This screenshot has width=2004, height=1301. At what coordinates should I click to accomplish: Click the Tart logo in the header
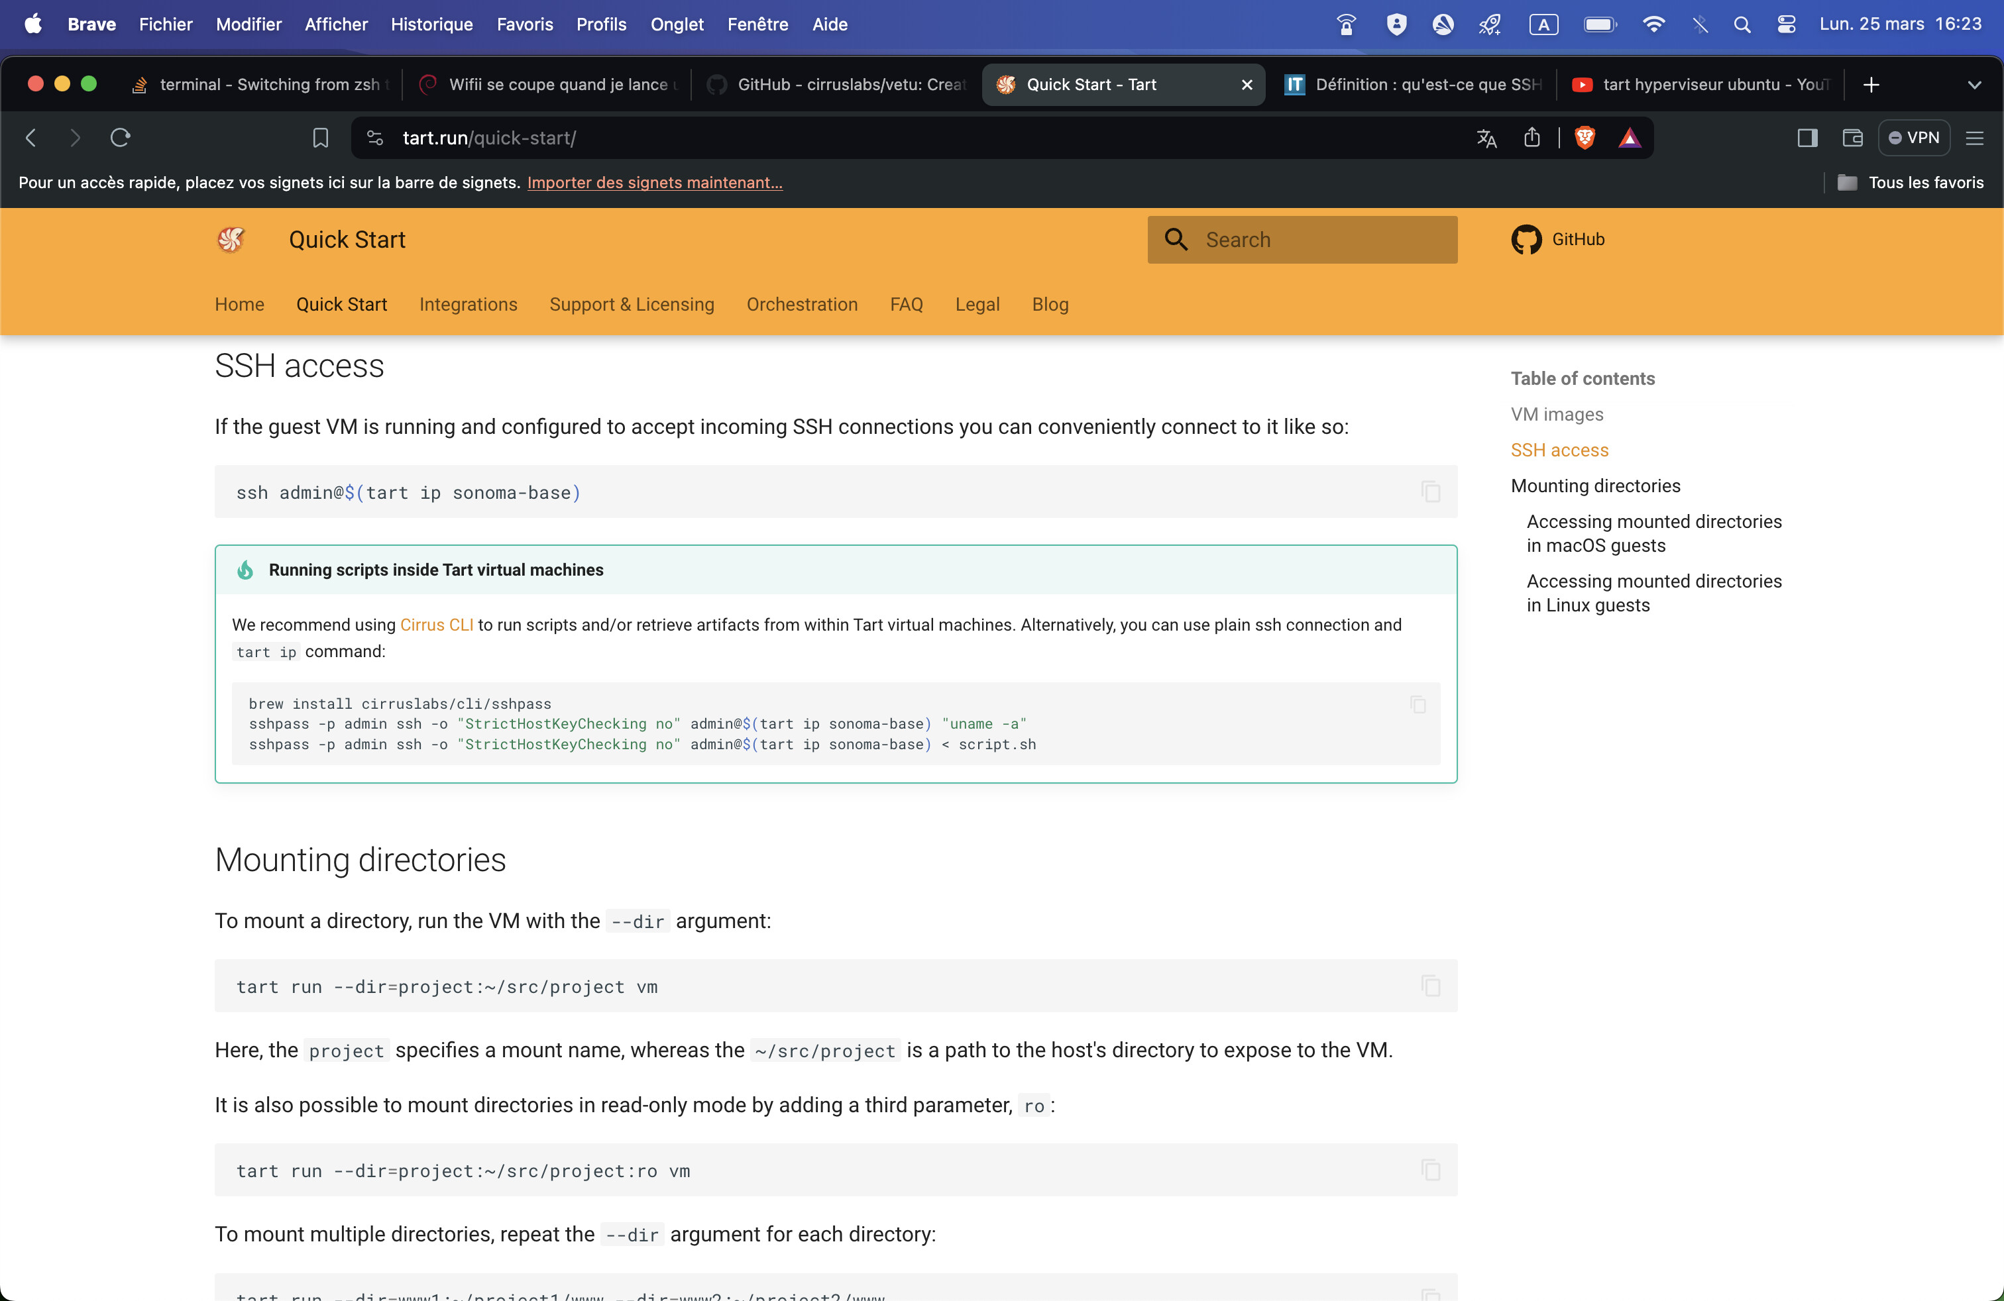tap(231, 240)
